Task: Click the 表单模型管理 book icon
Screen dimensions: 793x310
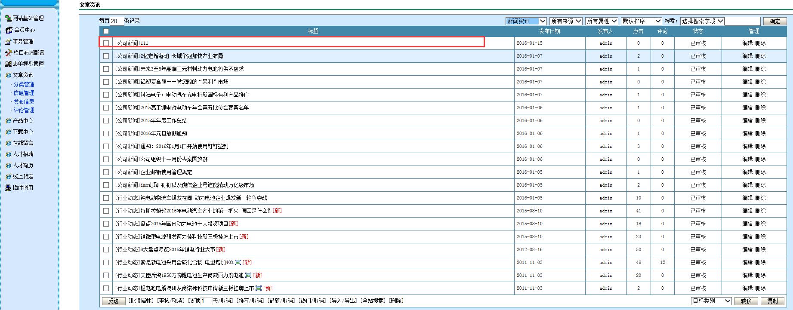Action: tap(8, 64)
